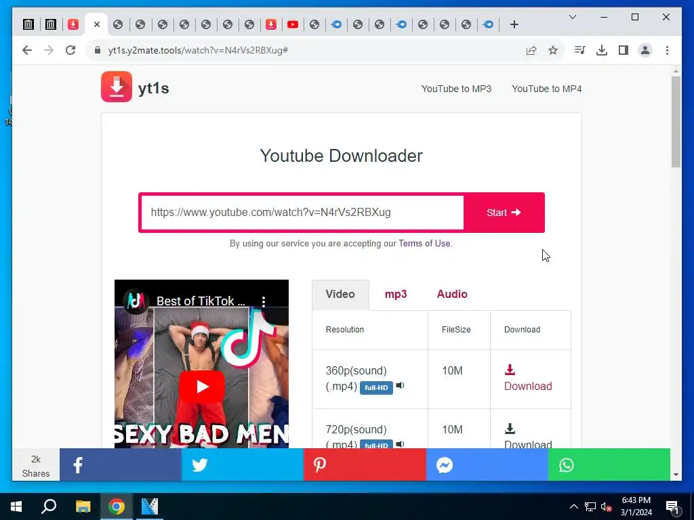The image size is (694, 520).
Task: Open a new browser tab
Action: tap(514, 25)
